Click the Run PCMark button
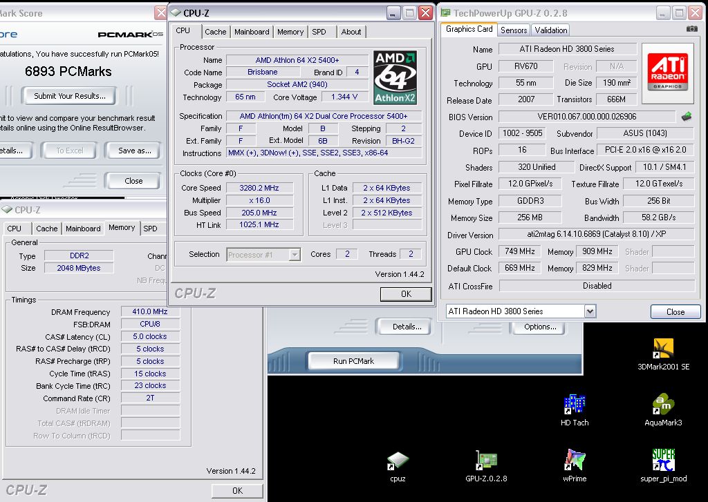Image resolution: width=708 pixels, height=502 pixels. point(353,361)
